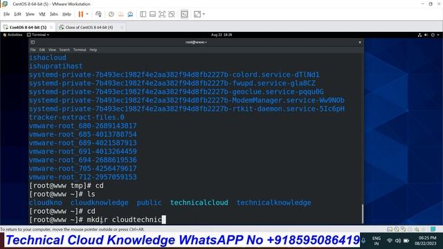Click the vmware-root_680-2689143817 entry
Viewport: 443px width, 249px height.
83,126
